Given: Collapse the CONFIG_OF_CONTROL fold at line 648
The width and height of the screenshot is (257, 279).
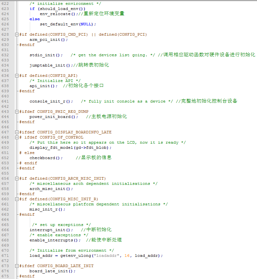Looking at the screenshot, I should 17,137.
